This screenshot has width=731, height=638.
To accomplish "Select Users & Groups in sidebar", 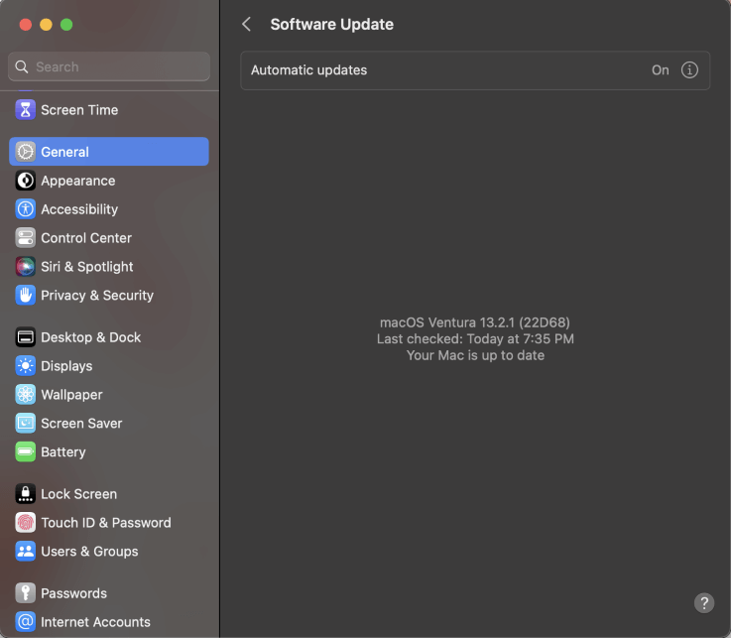I will [x=89, y=552].
